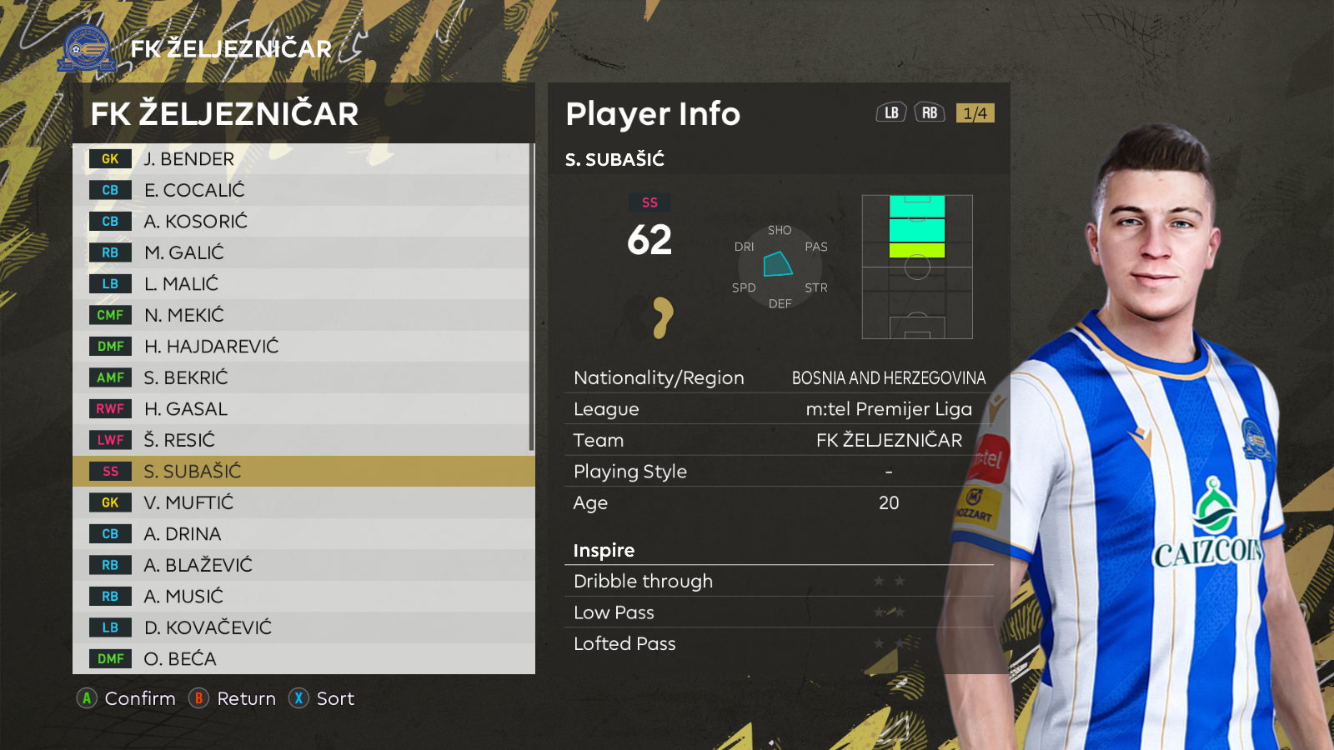Click the squad list scrollbar

531,297
